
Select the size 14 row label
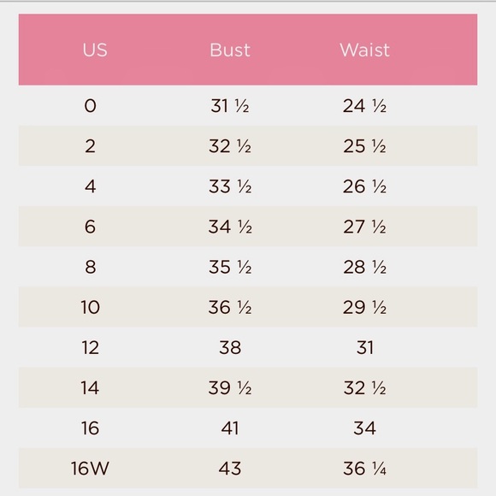[x=90, y=387]
